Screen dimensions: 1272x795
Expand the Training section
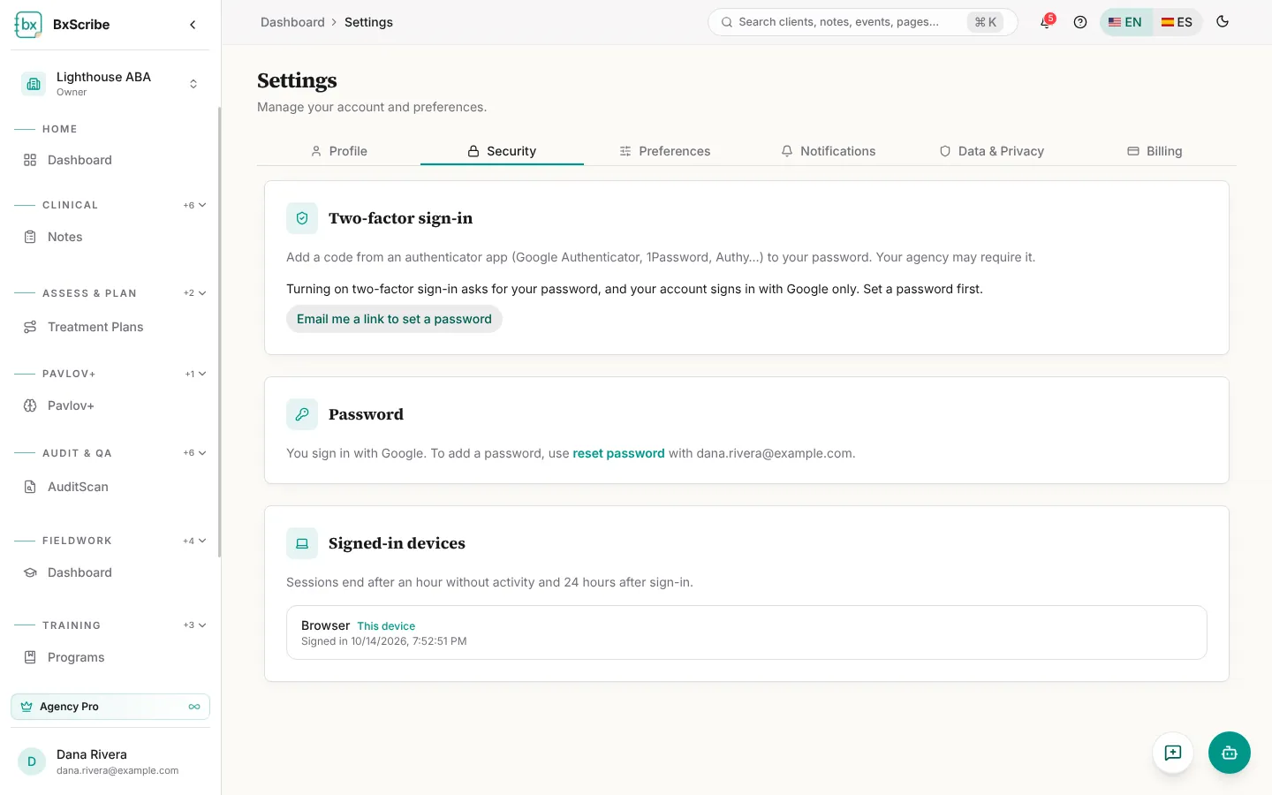click(195, 625)
